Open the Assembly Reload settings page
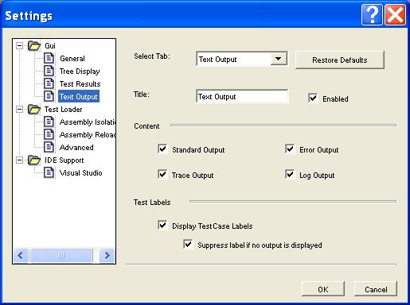Image resolution: width=410 pixels, height=305 pixels. [88, 135]
